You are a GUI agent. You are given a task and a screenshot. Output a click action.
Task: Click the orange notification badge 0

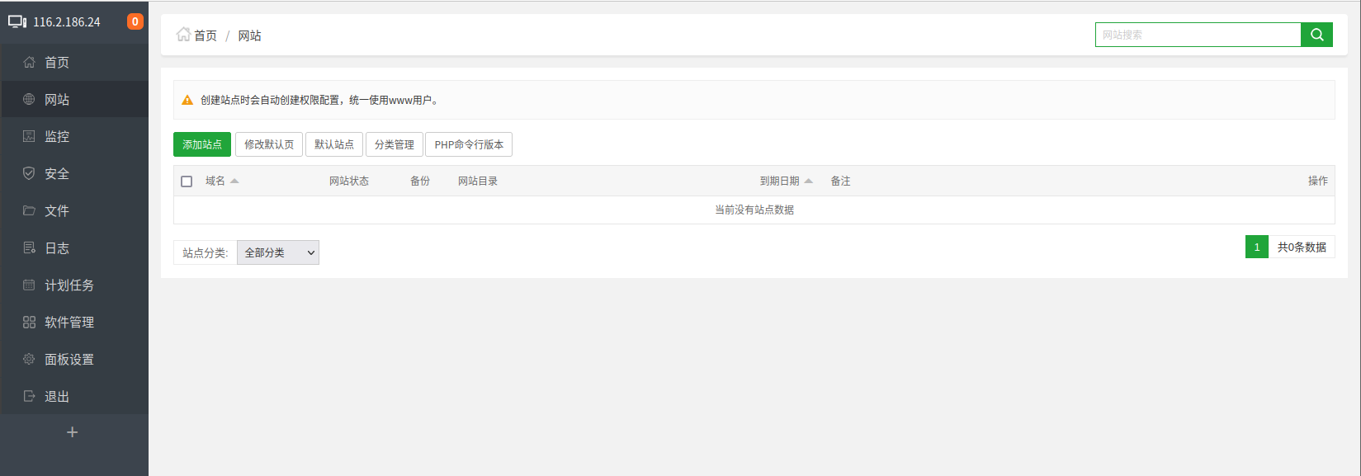tap(135, 21)
